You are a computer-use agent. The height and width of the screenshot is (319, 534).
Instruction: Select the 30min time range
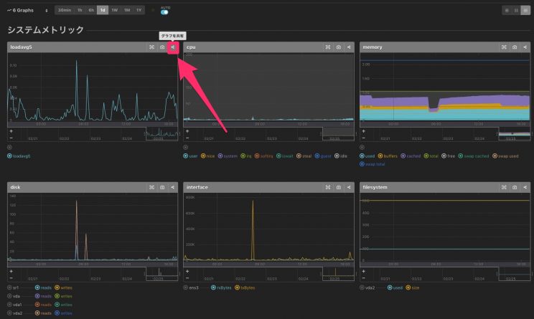65,11
